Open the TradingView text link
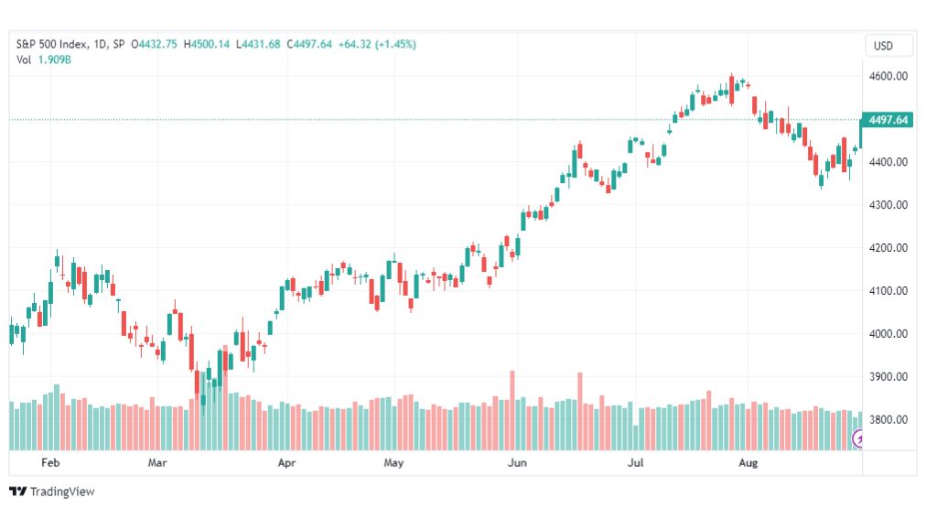The width and height of the screenshot is (926, 508). coord(62,492)
